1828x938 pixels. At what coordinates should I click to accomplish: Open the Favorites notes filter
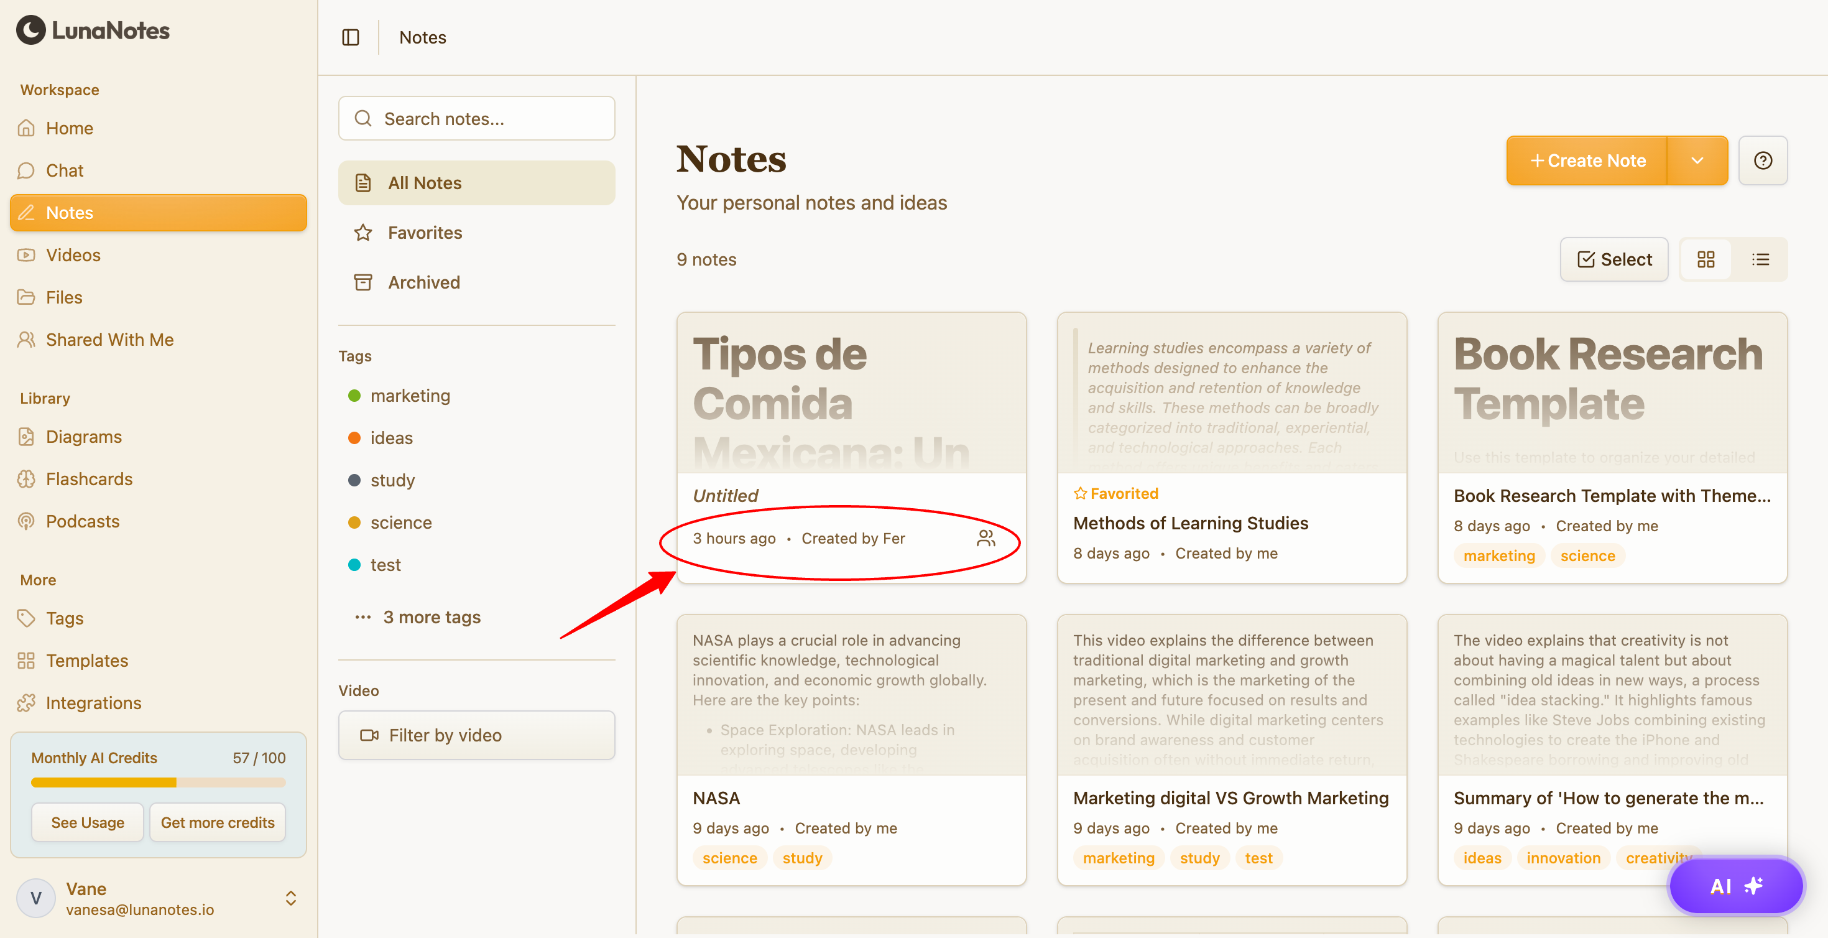(424, 232)
